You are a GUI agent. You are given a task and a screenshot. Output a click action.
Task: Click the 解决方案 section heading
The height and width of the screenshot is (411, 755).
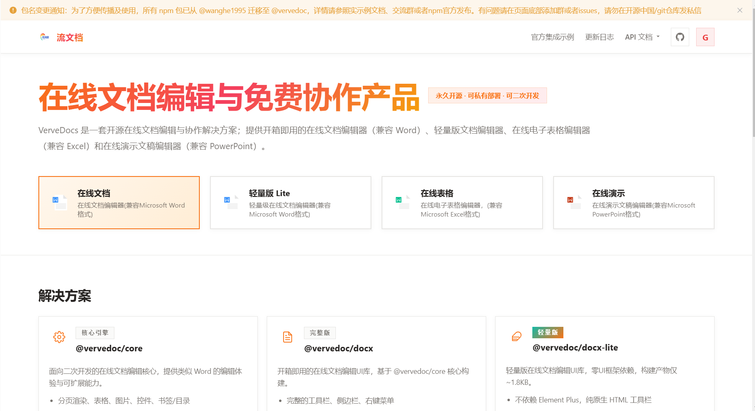pos(65,296)
